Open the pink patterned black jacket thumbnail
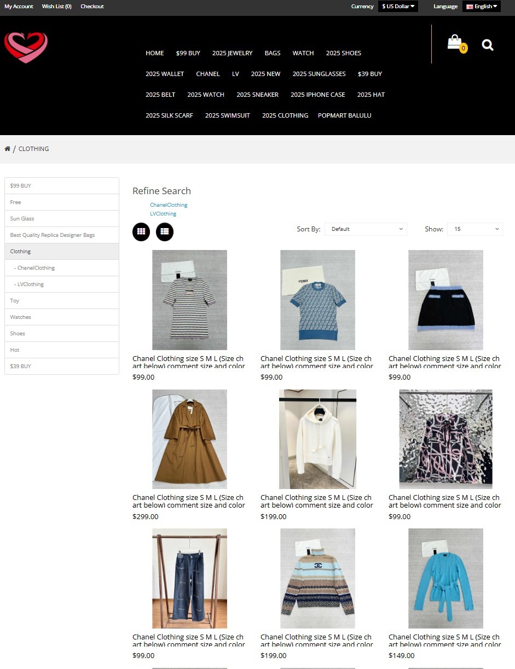The image size is (515, 669). pos(445,439)
